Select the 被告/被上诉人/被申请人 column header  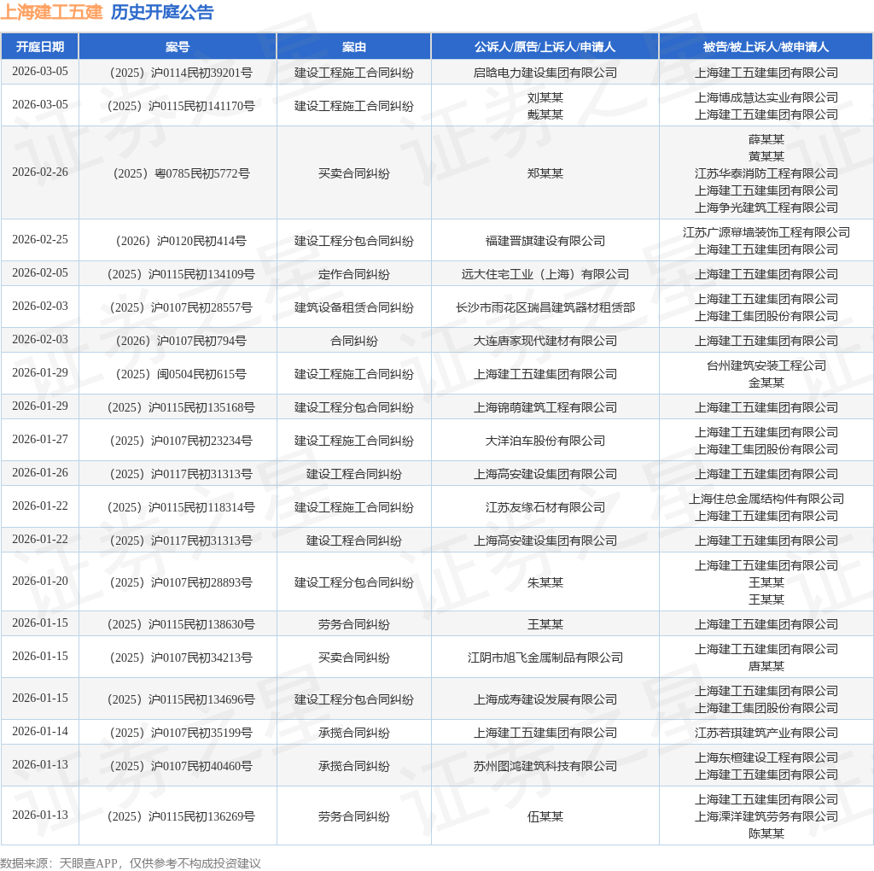click(x=766, y=47)
